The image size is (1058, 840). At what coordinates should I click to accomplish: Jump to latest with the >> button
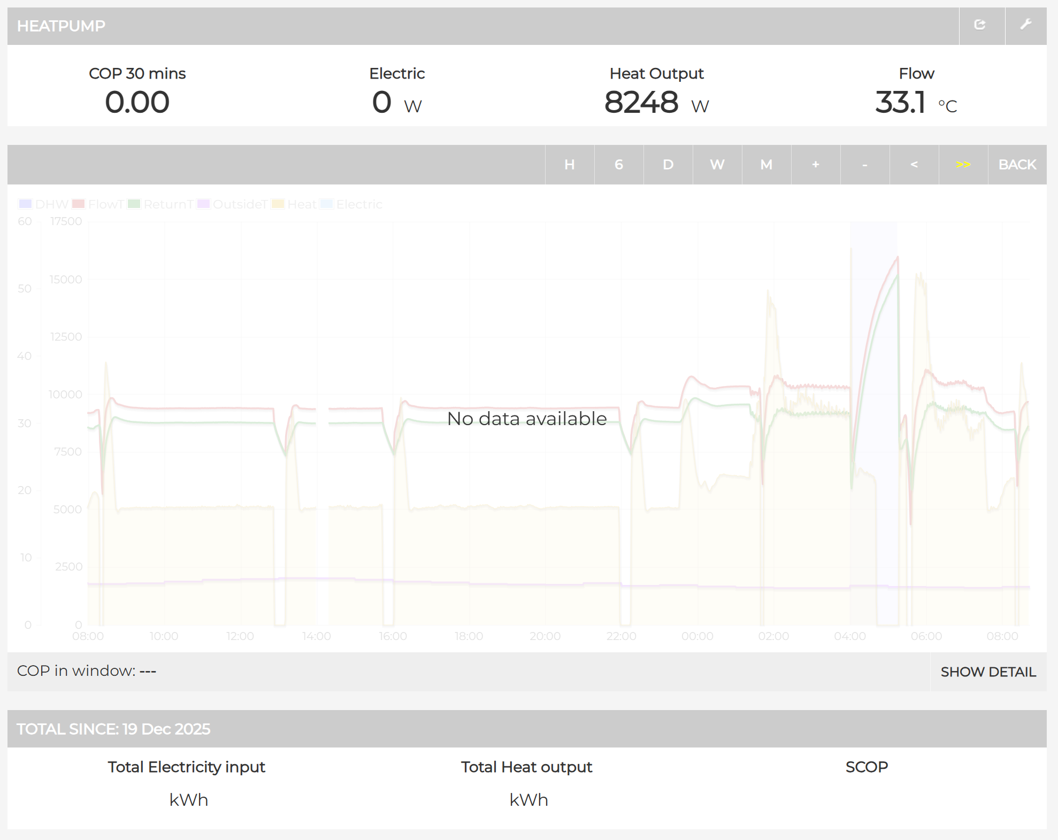(963, 165)
